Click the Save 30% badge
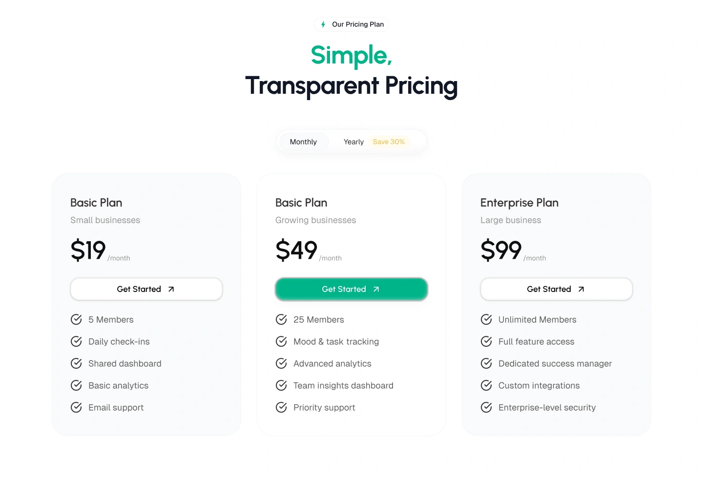This screenshot has height=480, width=703. point(389,142)
